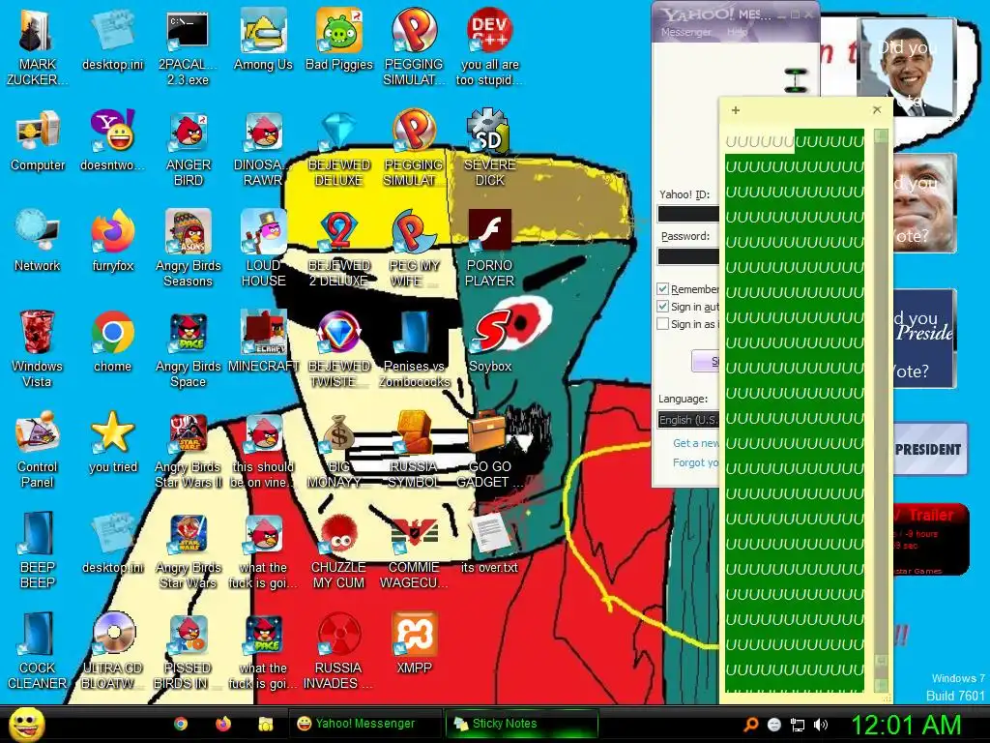The image size is (990, 743).
Task: Open the RUSSIA INVADES... radiation icon
Action: [339, 649]
